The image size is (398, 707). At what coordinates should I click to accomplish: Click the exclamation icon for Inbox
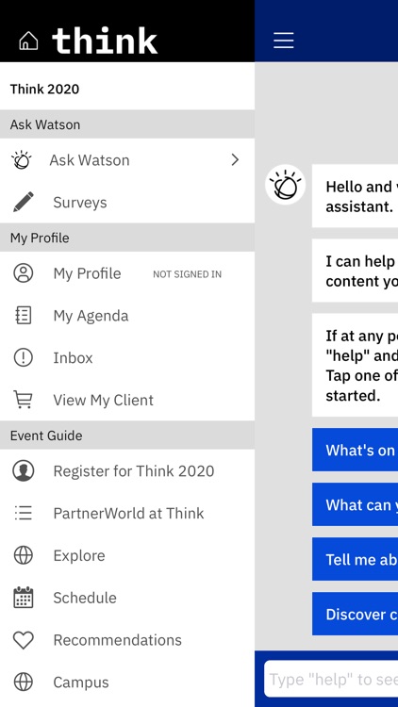[x=23, y=357]
